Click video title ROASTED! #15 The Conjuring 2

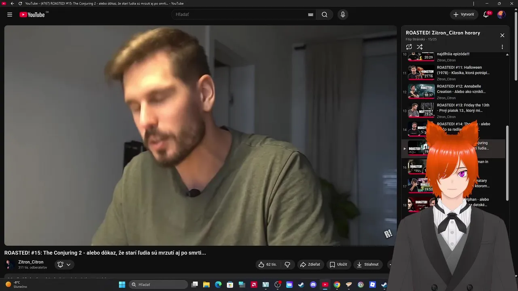[105, 253]
